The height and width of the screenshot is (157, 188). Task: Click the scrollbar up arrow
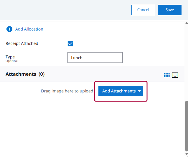(187, 23)
